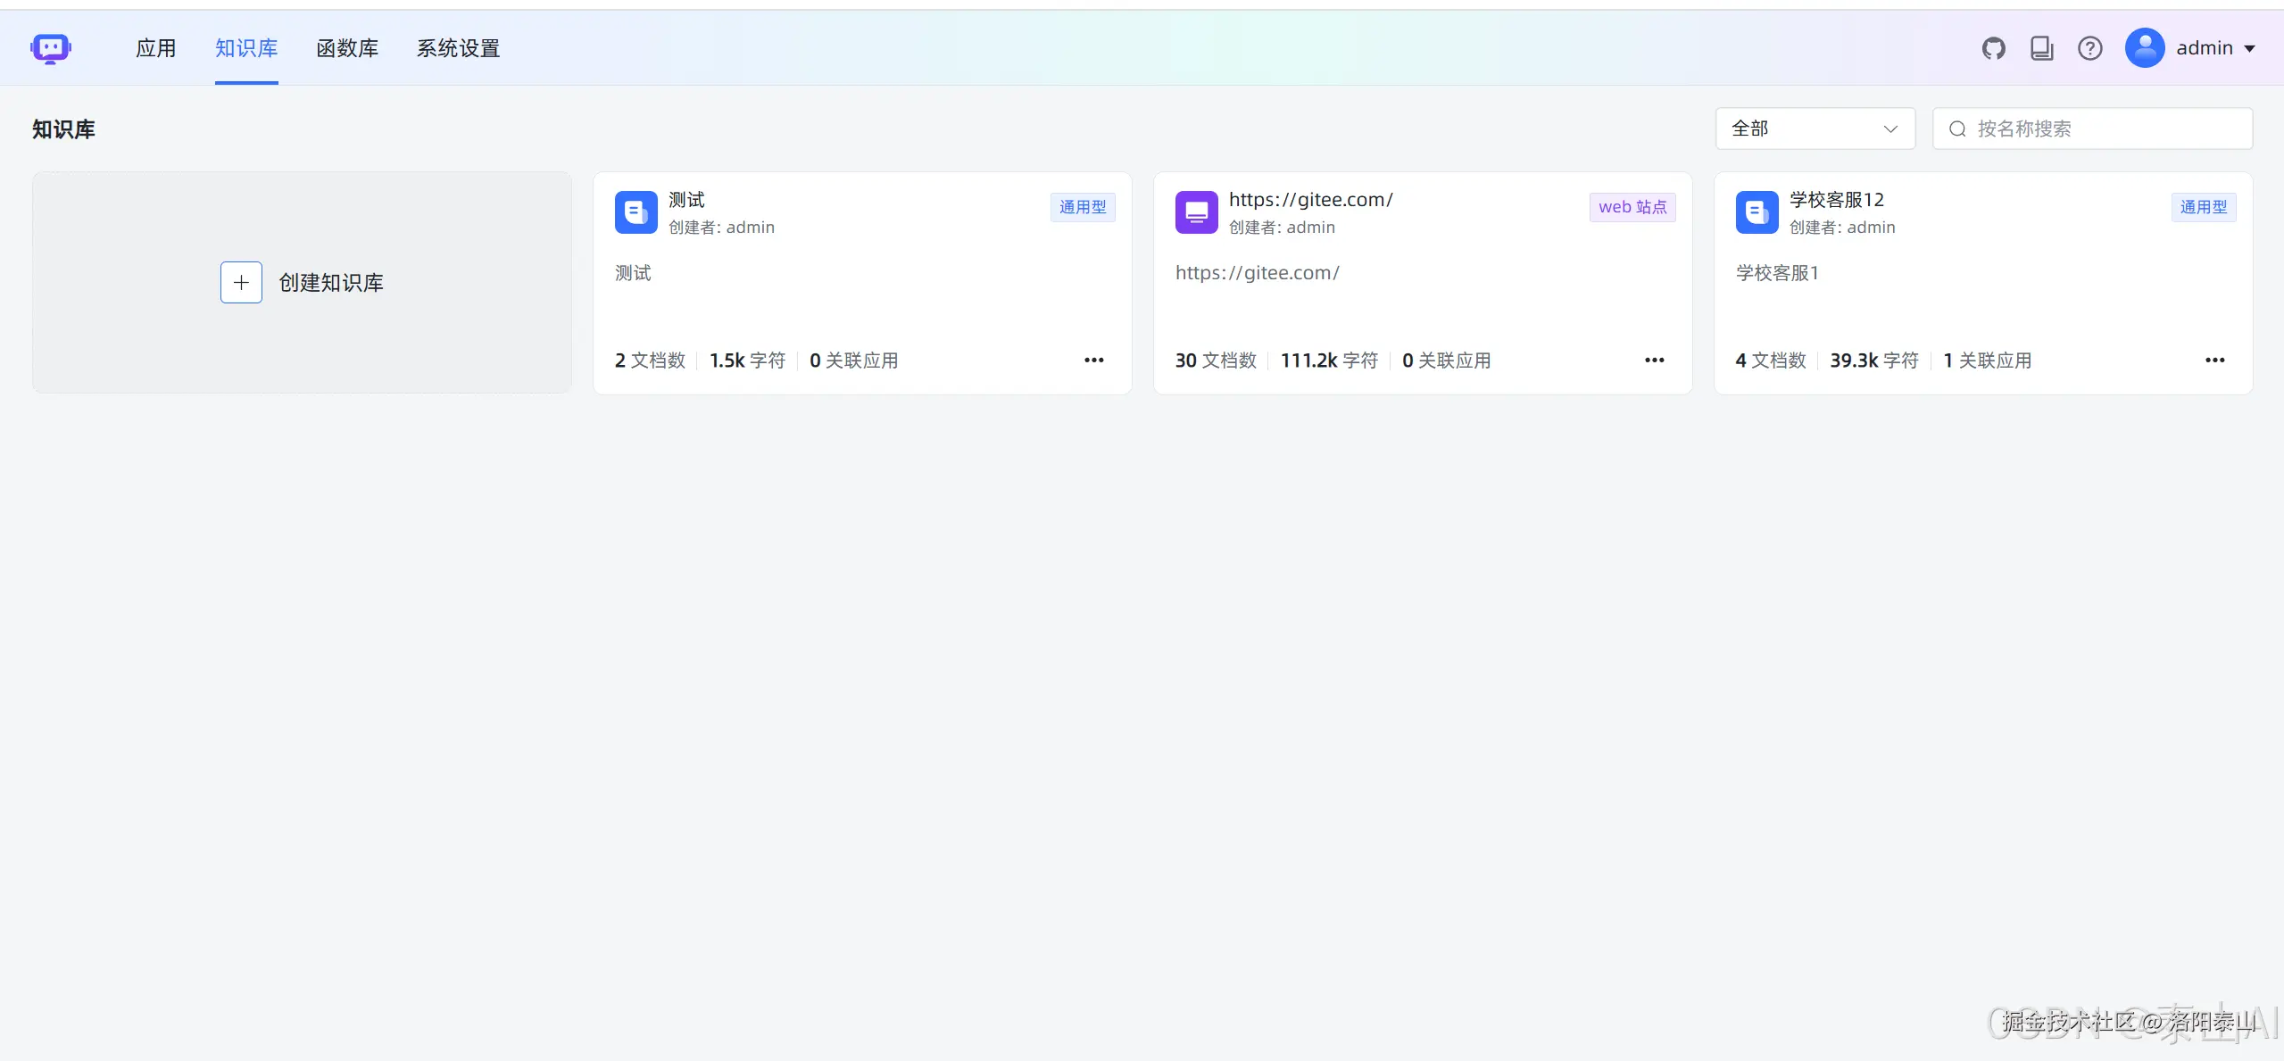Image resolution: width=2284 pixels, height=1061 pixels.
Task: Click the 学校客服12 knowledge base icon
Action: (1757, 212)
